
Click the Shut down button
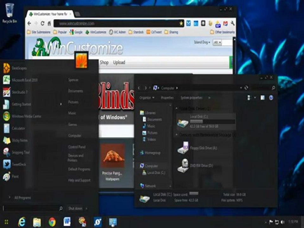coord(75,208)
